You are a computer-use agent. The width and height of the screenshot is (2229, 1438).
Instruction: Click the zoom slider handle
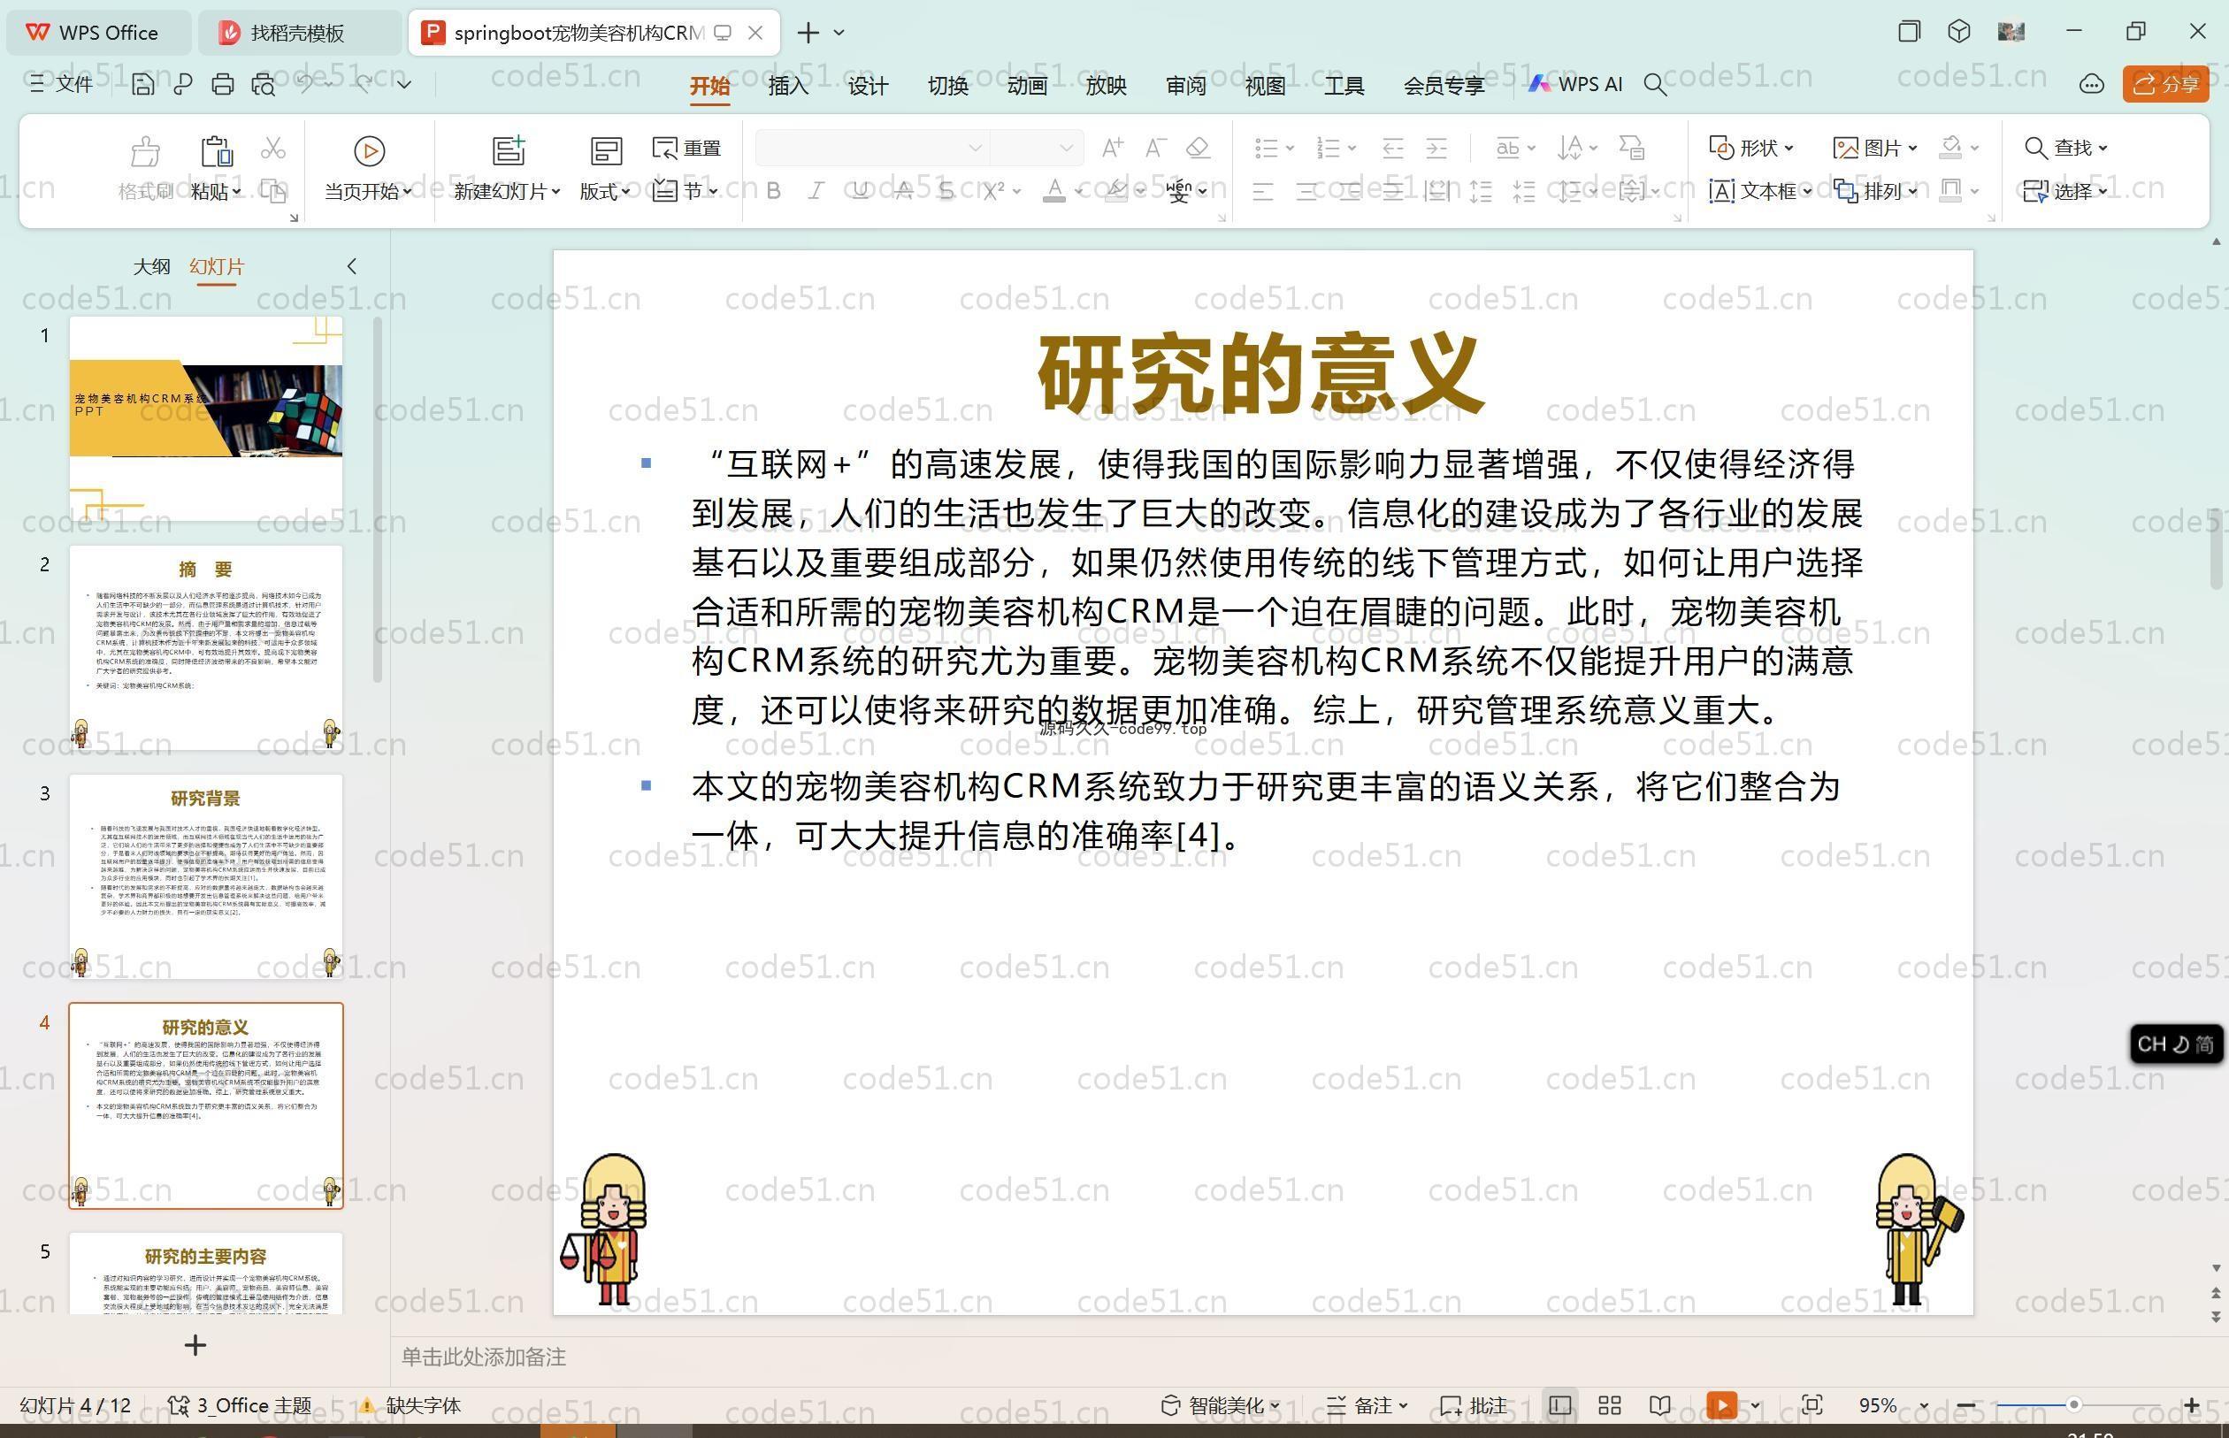coord(2074,1405)
